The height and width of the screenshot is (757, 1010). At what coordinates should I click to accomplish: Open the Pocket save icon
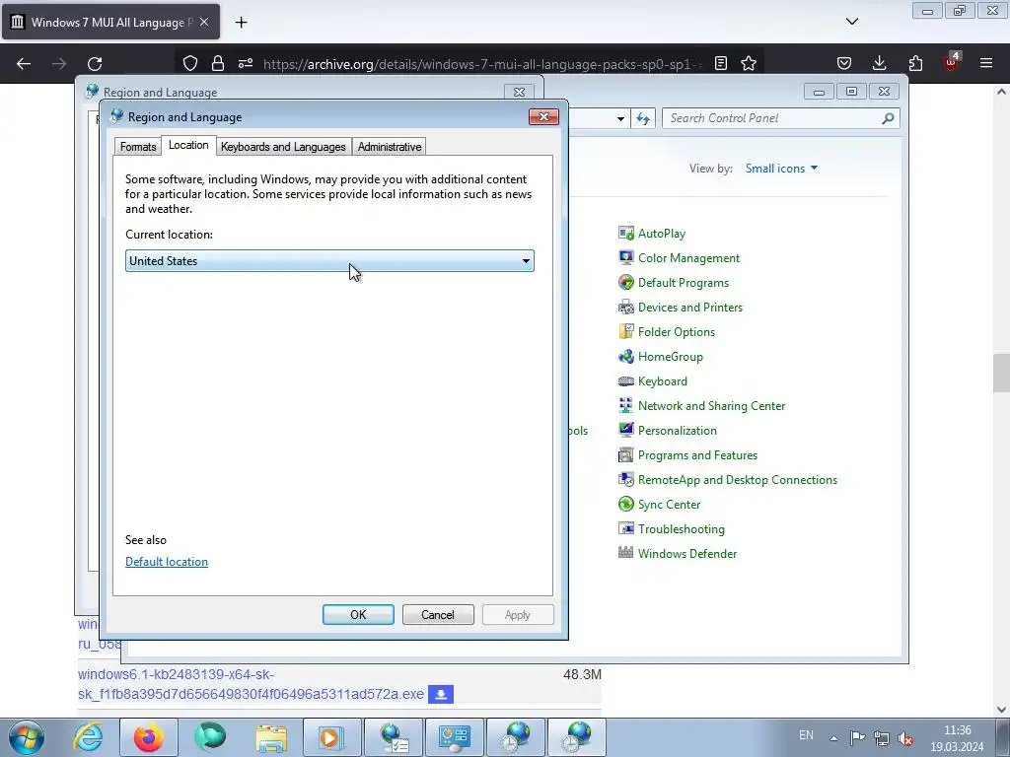click(x=844, y=63)
